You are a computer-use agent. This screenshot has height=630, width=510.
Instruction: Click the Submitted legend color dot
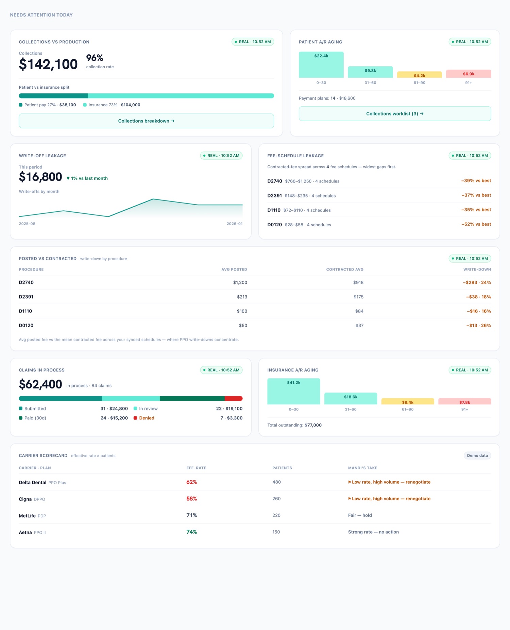pyautogui.click(x=21, y=408)
